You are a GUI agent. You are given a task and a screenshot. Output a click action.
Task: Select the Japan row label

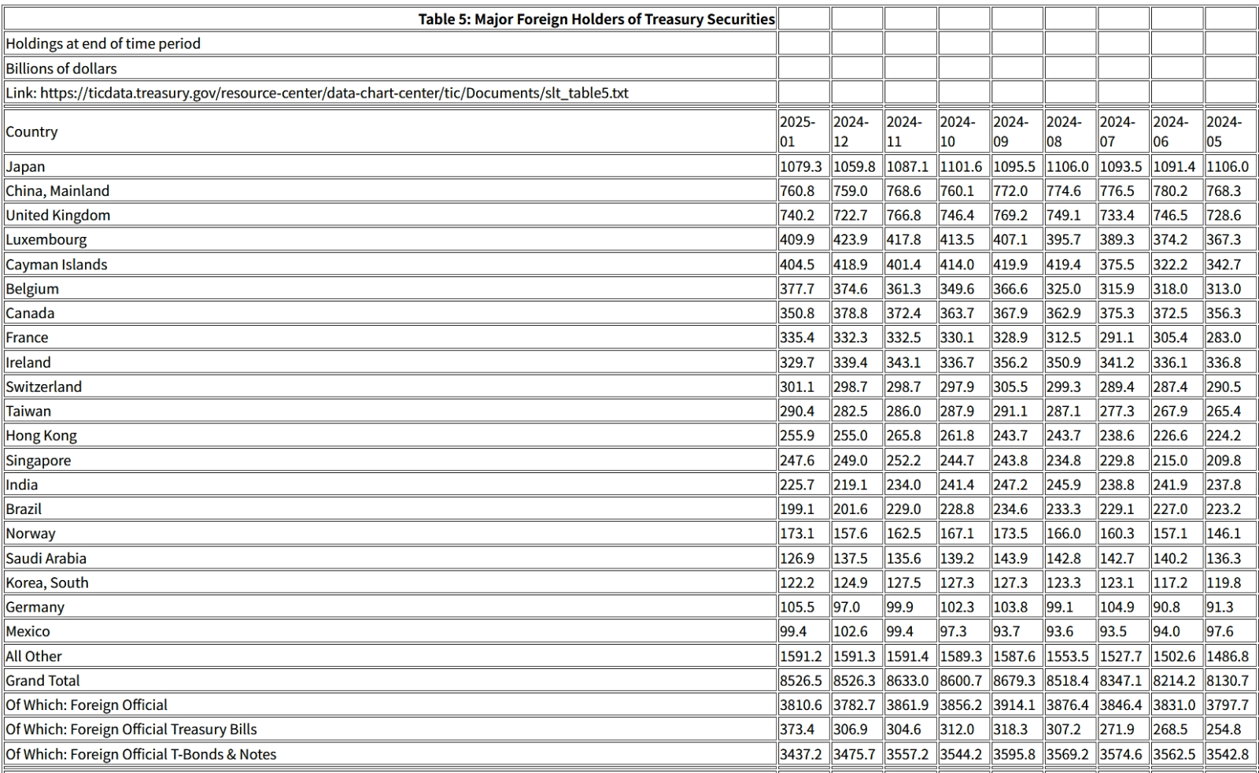[x=25, y=166]
